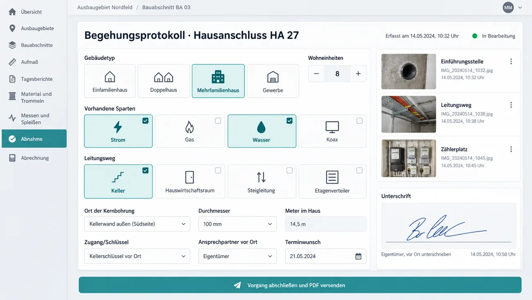Click the Meter im Haus field

click(x=326, y=224)
